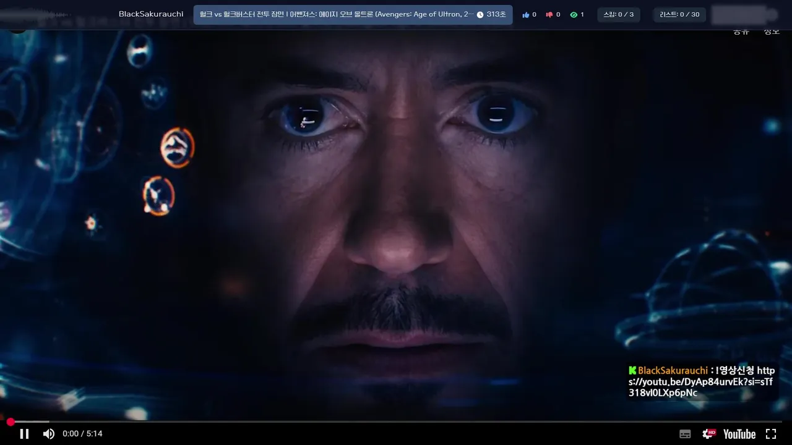Click BlackSakurauchi name in chat overlay
Screen dimensions: 792x445
tap(673, 370)
